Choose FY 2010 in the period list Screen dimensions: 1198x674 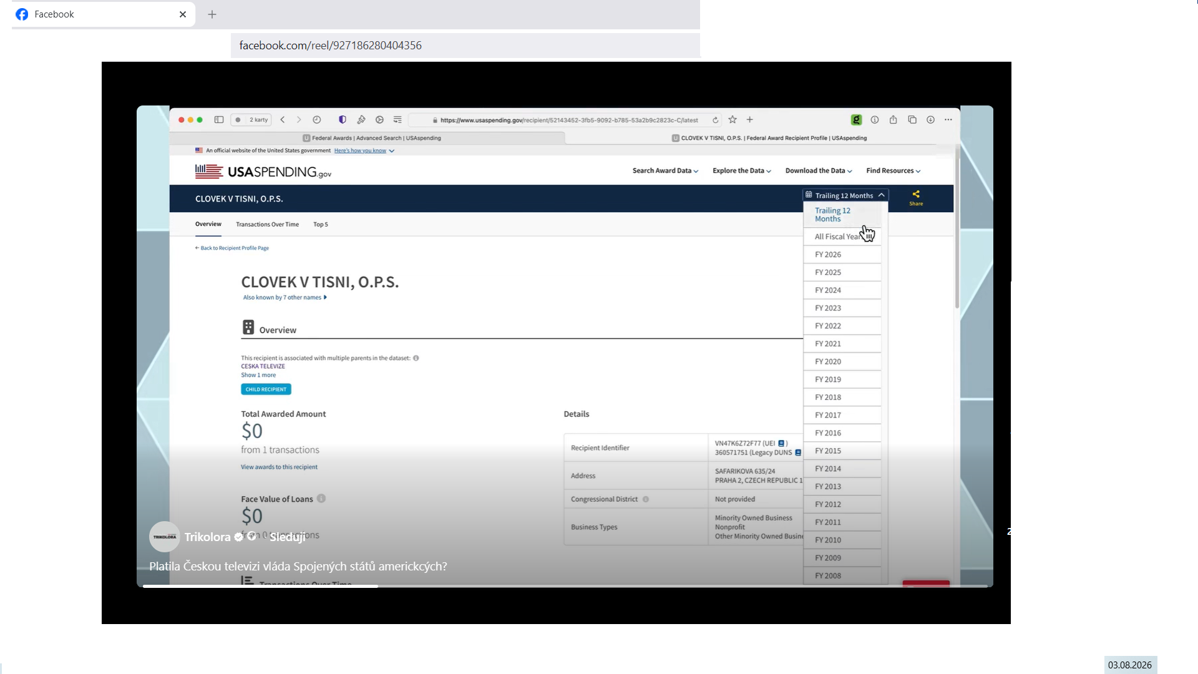[x=842, y=540]
